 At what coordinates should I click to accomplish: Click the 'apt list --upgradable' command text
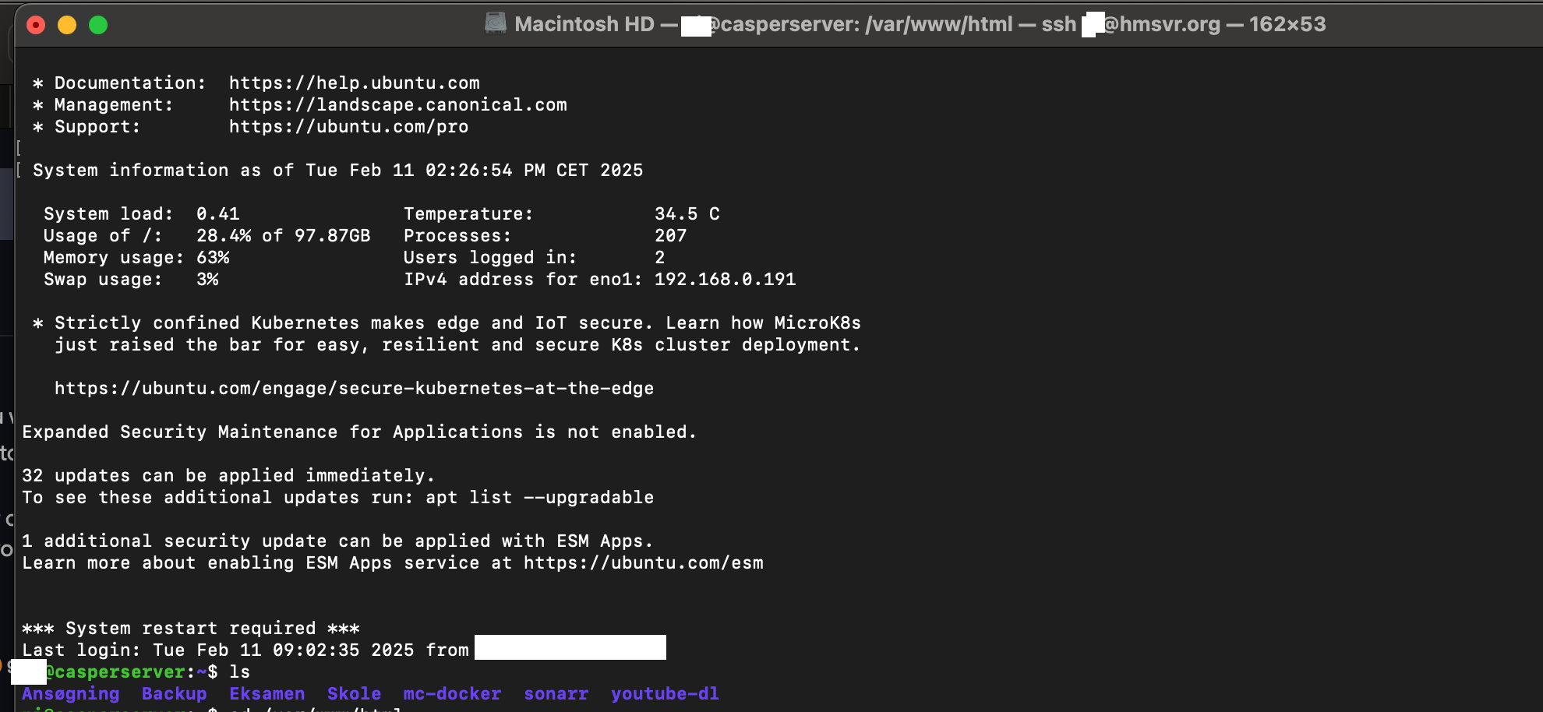click(540, 497)
